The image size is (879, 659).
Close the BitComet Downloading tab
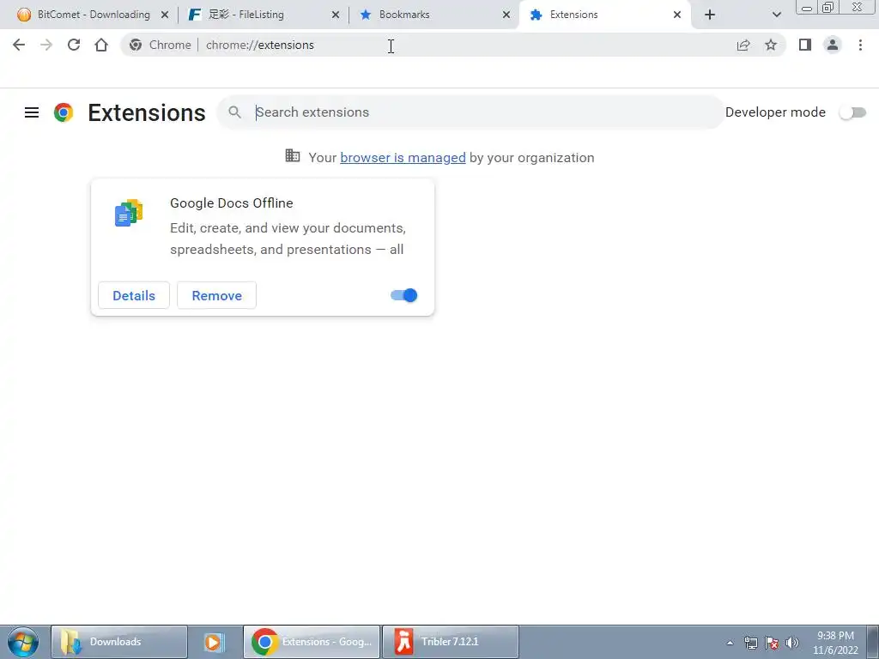pyautogui.click(x=165, y=15)
